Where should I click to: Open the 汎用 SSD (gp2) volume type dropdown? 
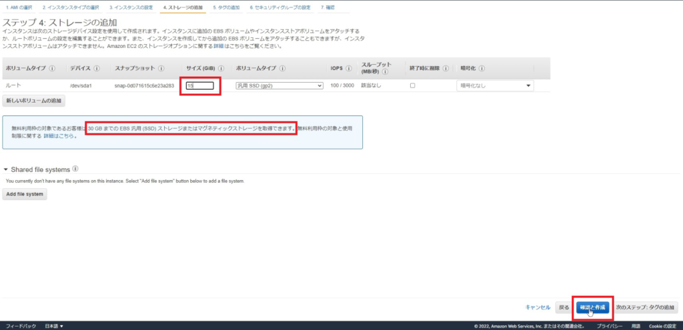click(x=279, y=86)
